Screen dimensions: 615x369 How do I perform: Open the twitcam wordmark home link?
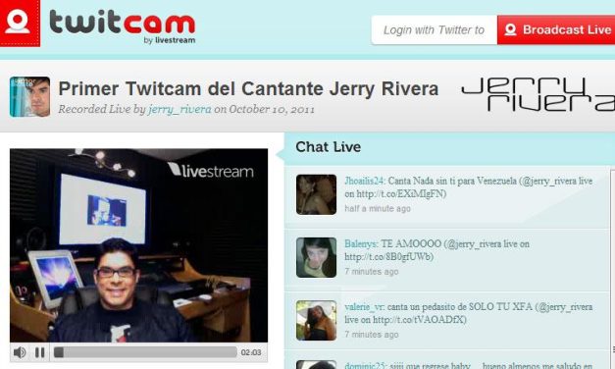(122, 23)
